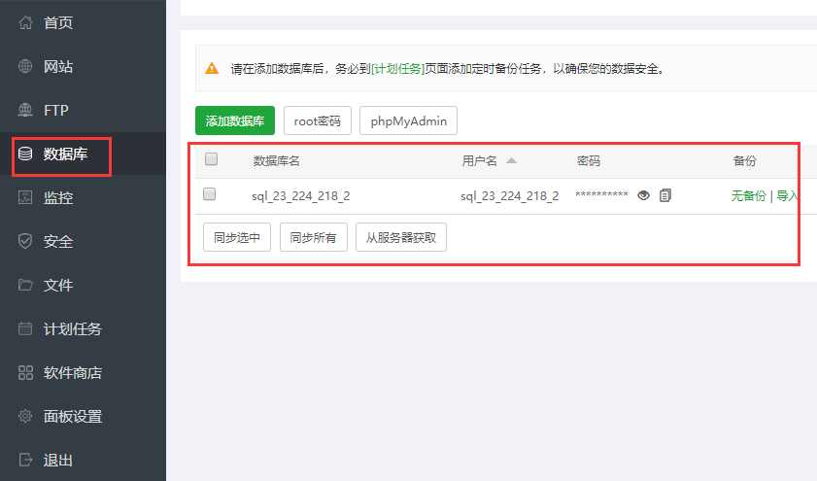Click the FTP icon in sidebar

[x=25, y=111]
